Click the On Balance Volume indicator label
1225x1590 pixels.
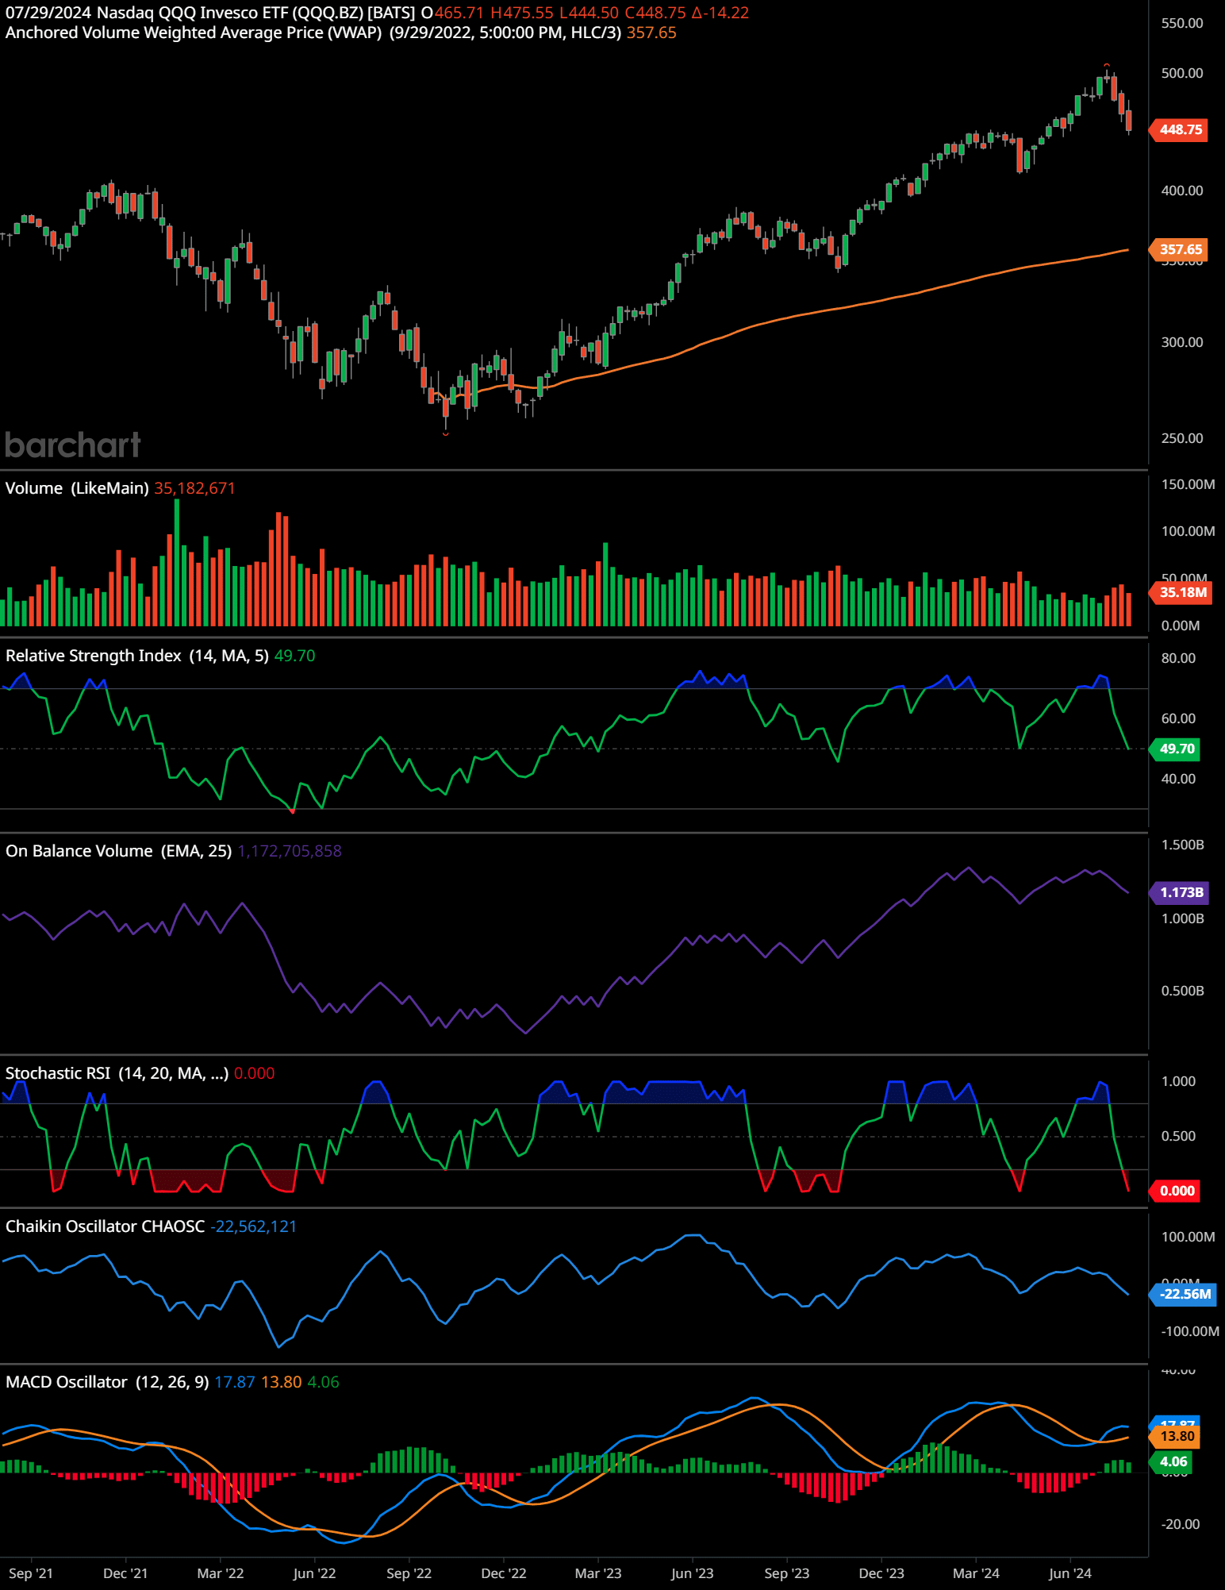click(119, 851)
